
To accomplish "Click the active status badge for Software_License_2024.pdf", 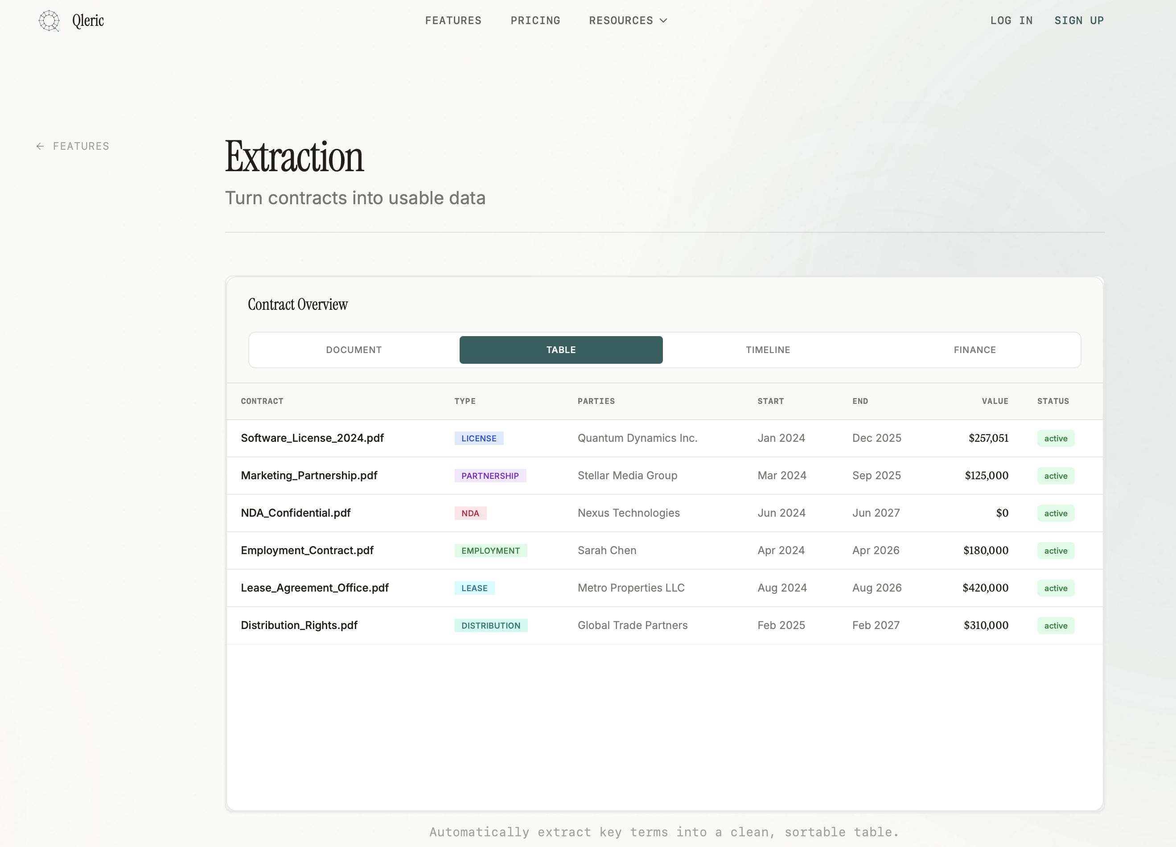I will 1055,438.
